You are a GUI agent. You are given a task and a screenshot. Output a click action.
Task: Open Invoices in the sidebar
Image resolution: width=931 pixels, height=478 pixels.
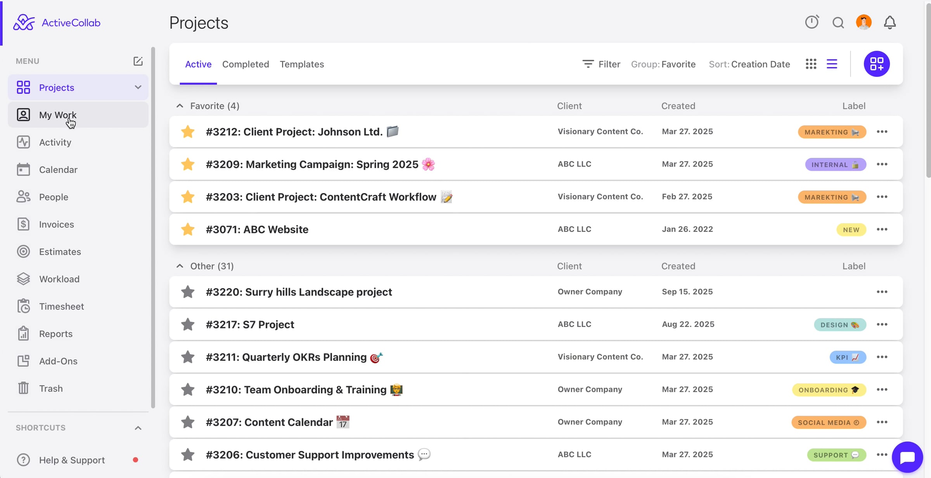coord(78,224)
